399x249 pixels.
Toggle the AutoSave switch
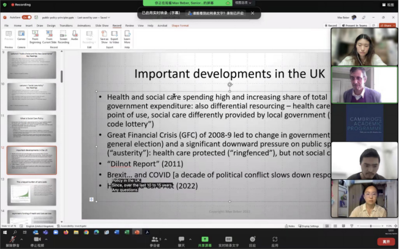click(x=26, y=17)
